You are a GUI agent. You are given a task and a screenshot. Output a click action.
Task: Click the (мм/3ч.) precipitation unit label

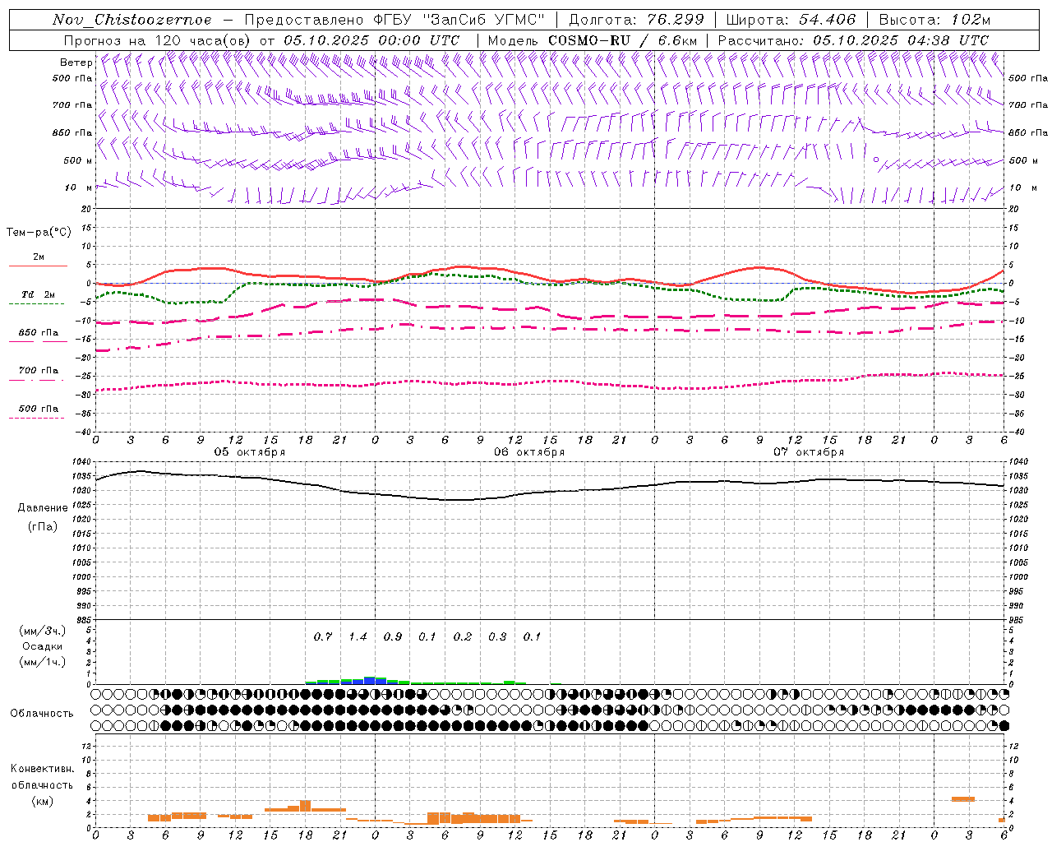point(43,631)
